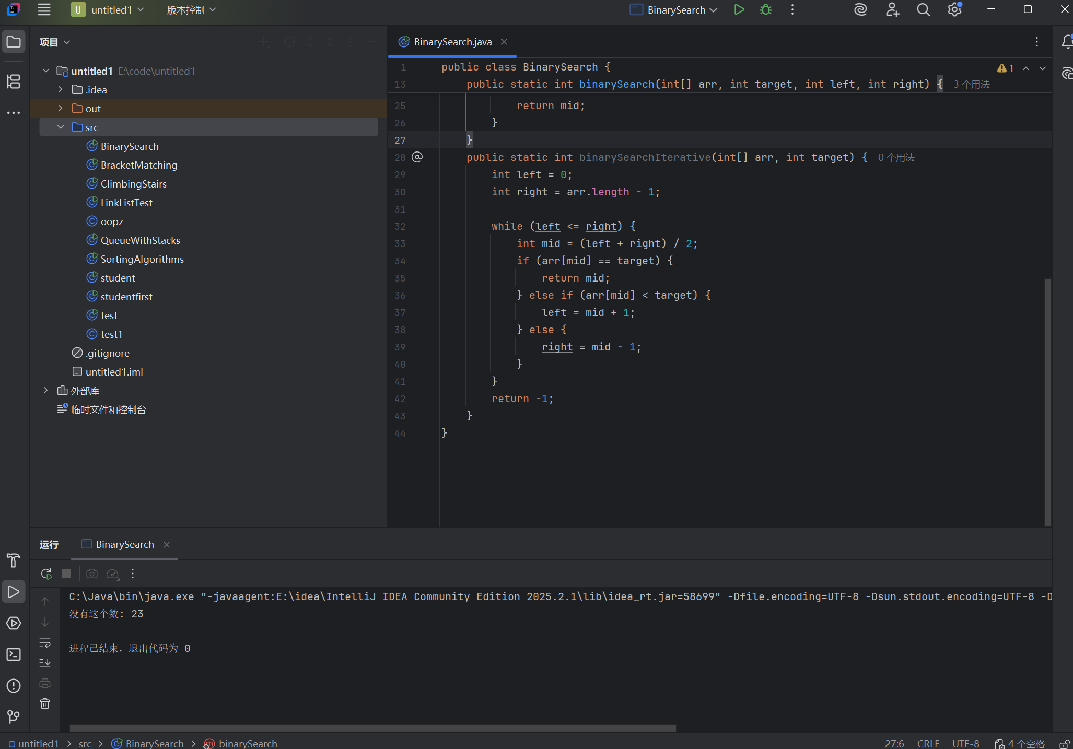Open Project view mode dropdown
This screenshot has height=749, width=1073.
click(x=54, y=42)
